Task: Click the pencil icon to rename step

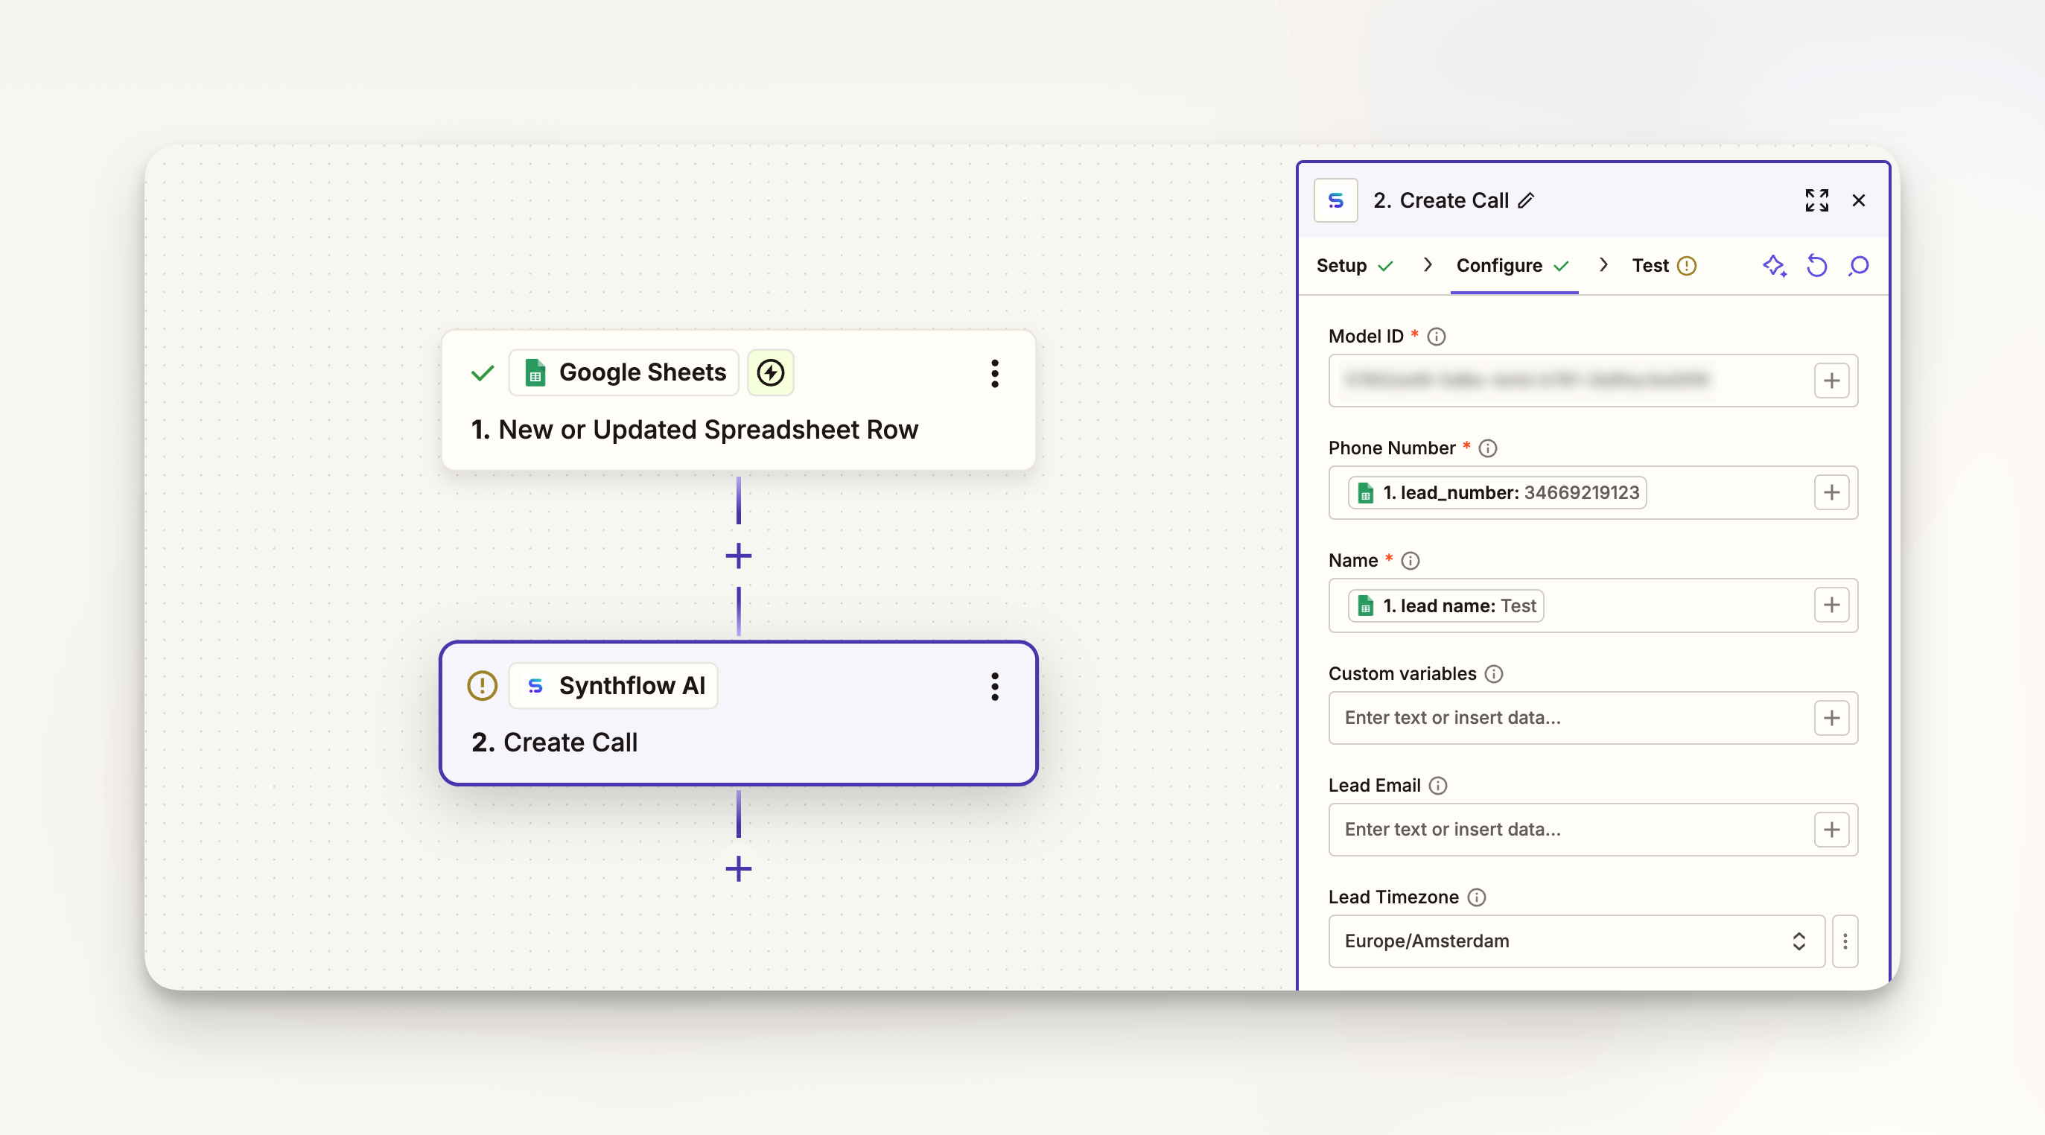Action: coord(1526,201)
